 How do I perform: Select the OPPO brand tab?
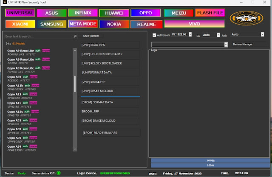click(145, 13)
